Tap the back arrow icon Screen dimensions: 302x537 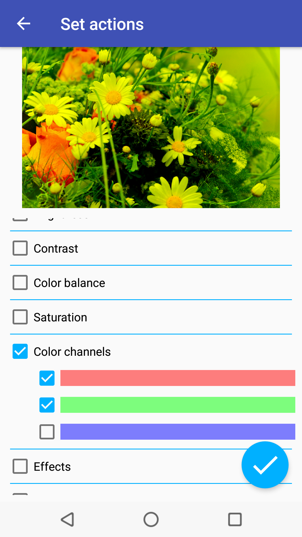pos(23,23)
